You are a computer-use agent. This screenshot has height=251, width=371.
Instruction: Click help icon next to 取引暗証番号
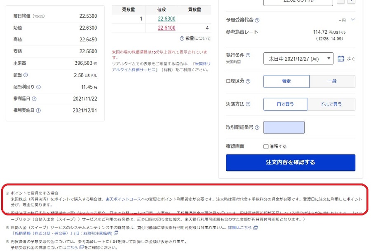257,127
